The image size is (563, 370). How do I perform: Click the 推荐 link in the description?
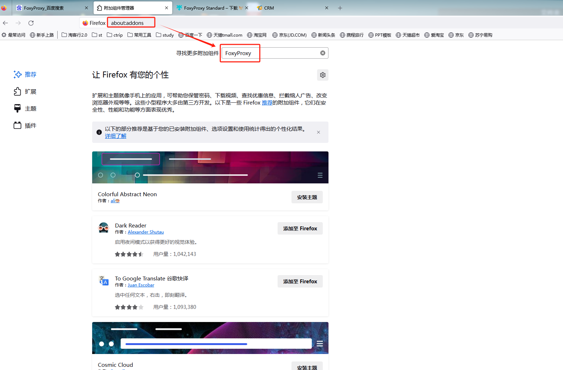(x=267, y=103)
